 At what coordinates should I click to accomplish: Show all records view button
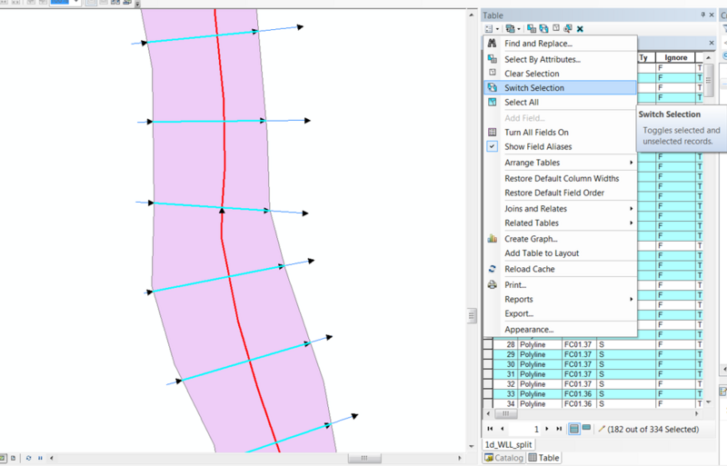tap(574, 428)
